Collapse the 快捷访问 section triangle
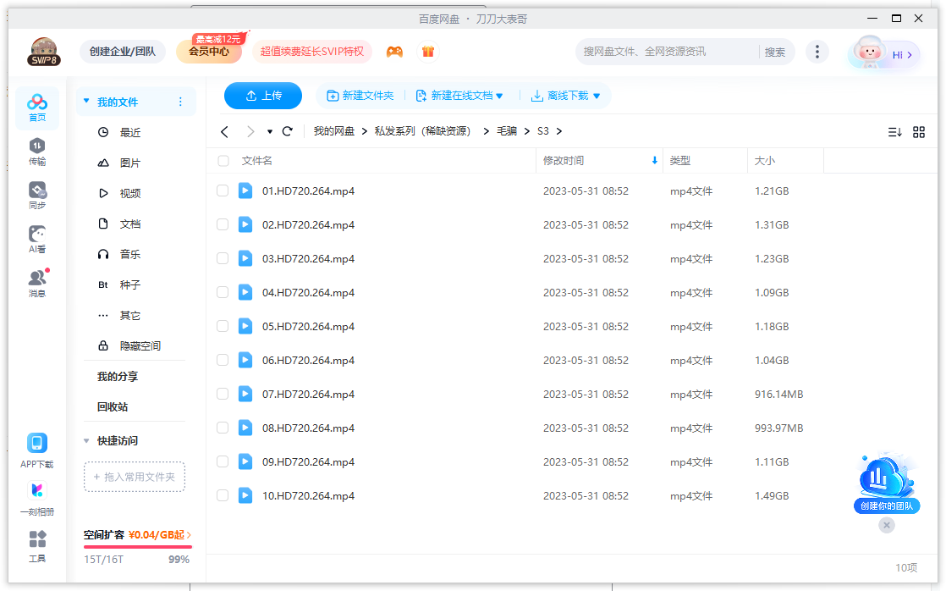Viewport: 946px width, 591px height. click(86, 440)
